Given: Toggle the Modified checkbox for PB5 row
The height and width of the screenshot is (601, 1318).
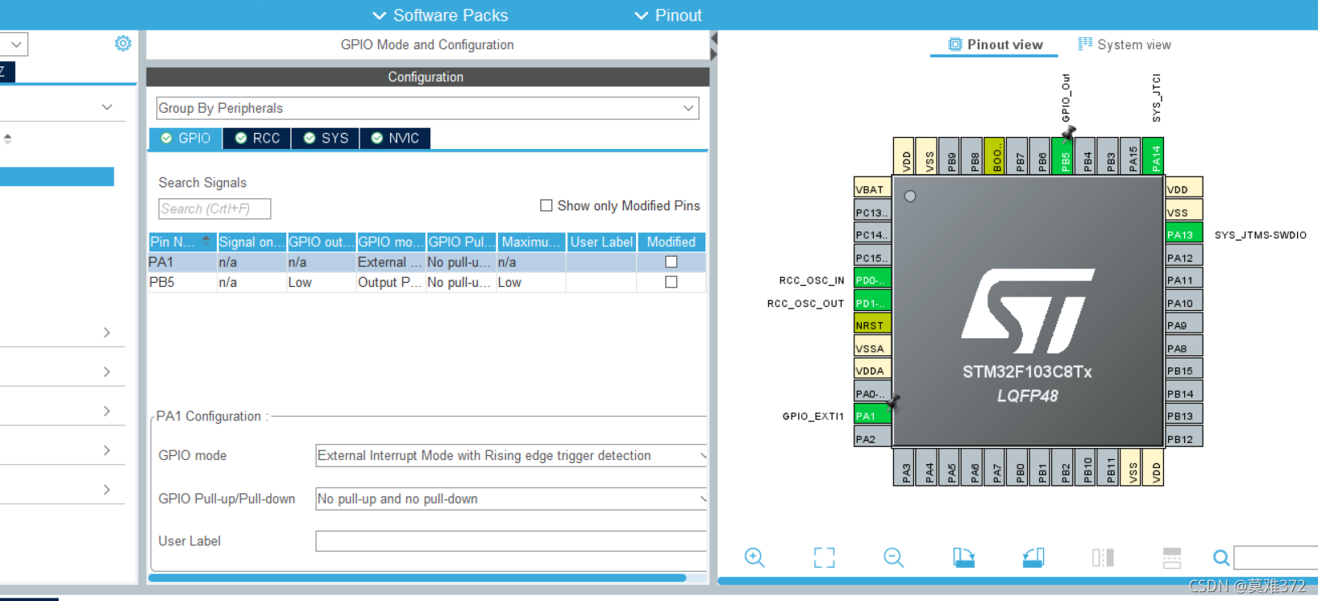Looking at the screenshot, I should (671, 282).
